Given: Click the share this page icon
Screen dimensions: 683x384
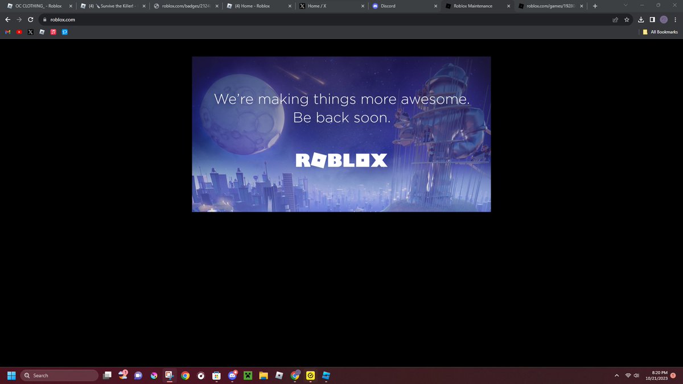Looking at the screenshot, I should [615, 19].
